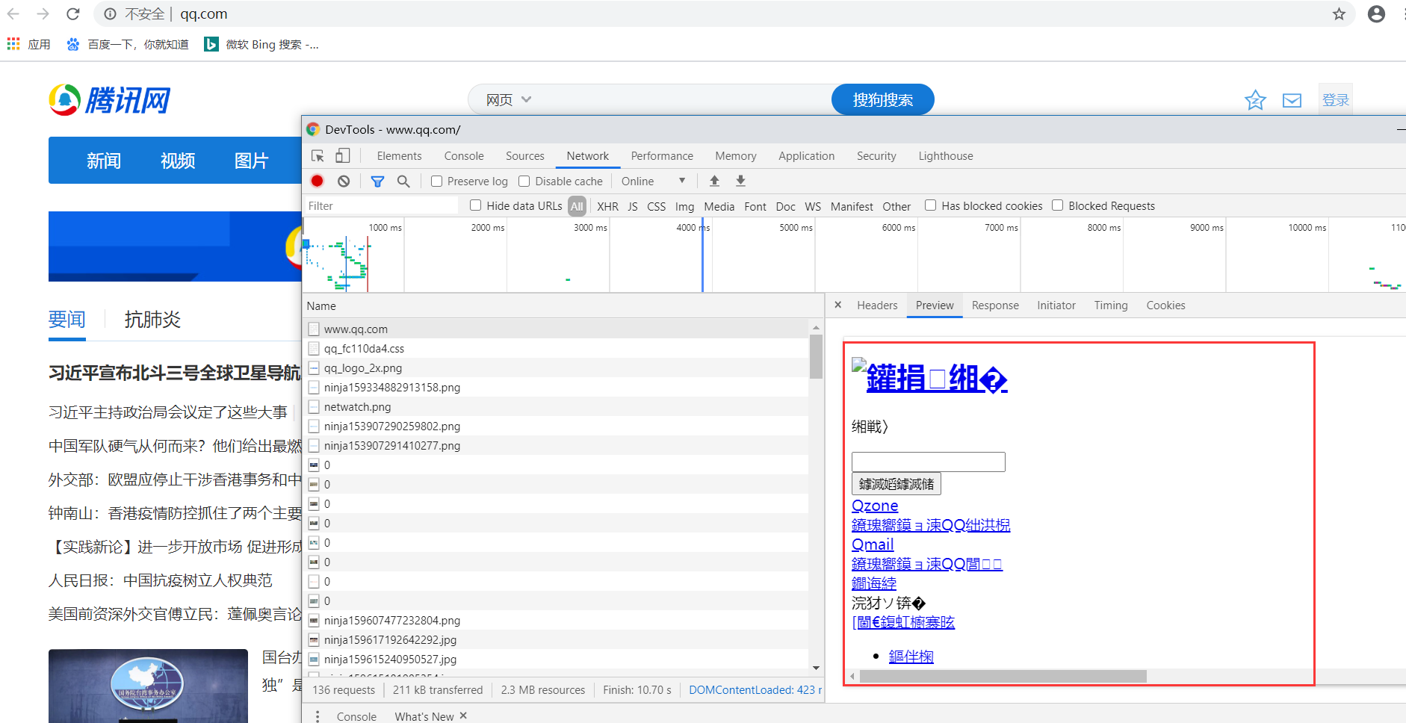The width and height of the screenshot is (1406, 723).
Task: Check the Hide data URLs checkbox
Action: [x=475, y=205]
